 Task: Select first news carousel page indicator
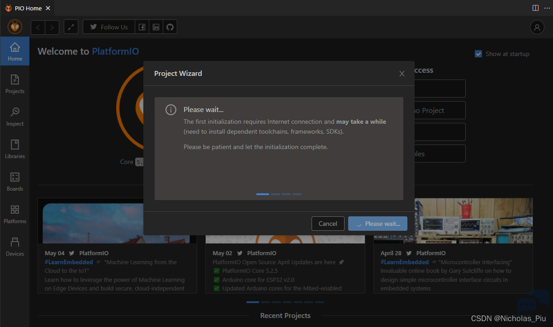coord(253,302)
